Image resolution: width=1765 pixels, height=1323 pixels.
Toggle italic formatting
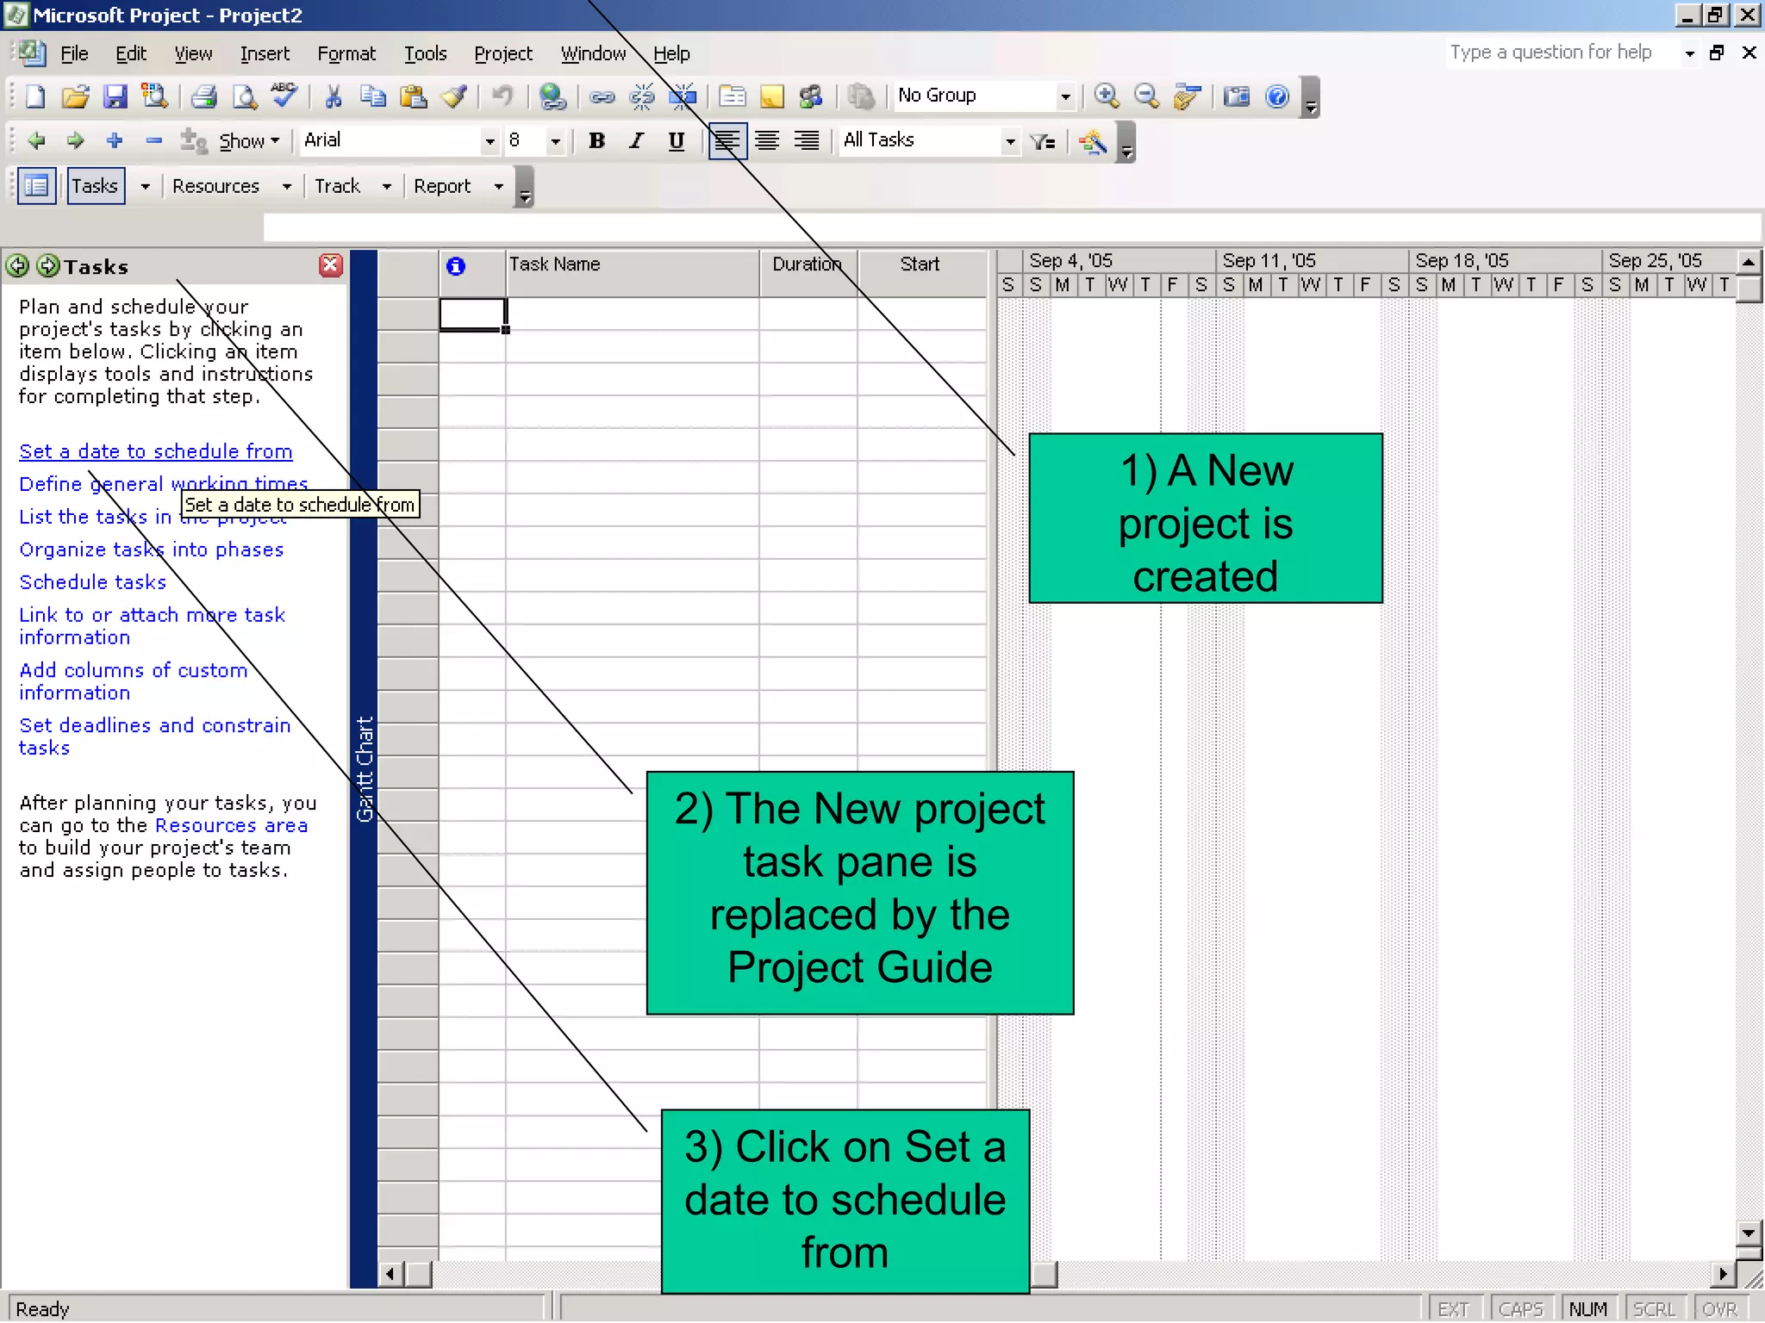pyautogui.click(x=637, y=140)
